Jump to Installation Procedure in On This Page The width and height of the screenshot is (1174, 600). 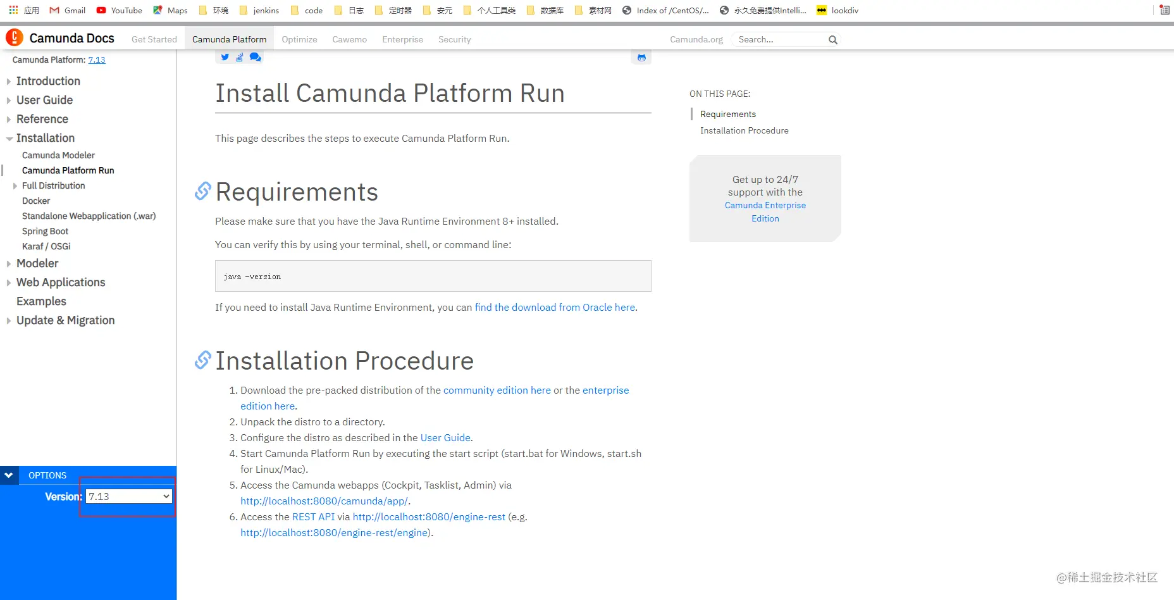point(745,130)
